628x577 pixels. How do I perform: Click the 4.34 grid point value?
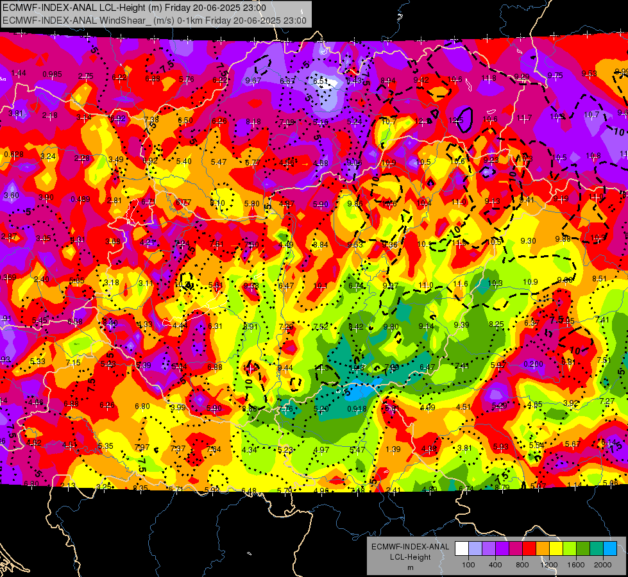tap(249, 449)
